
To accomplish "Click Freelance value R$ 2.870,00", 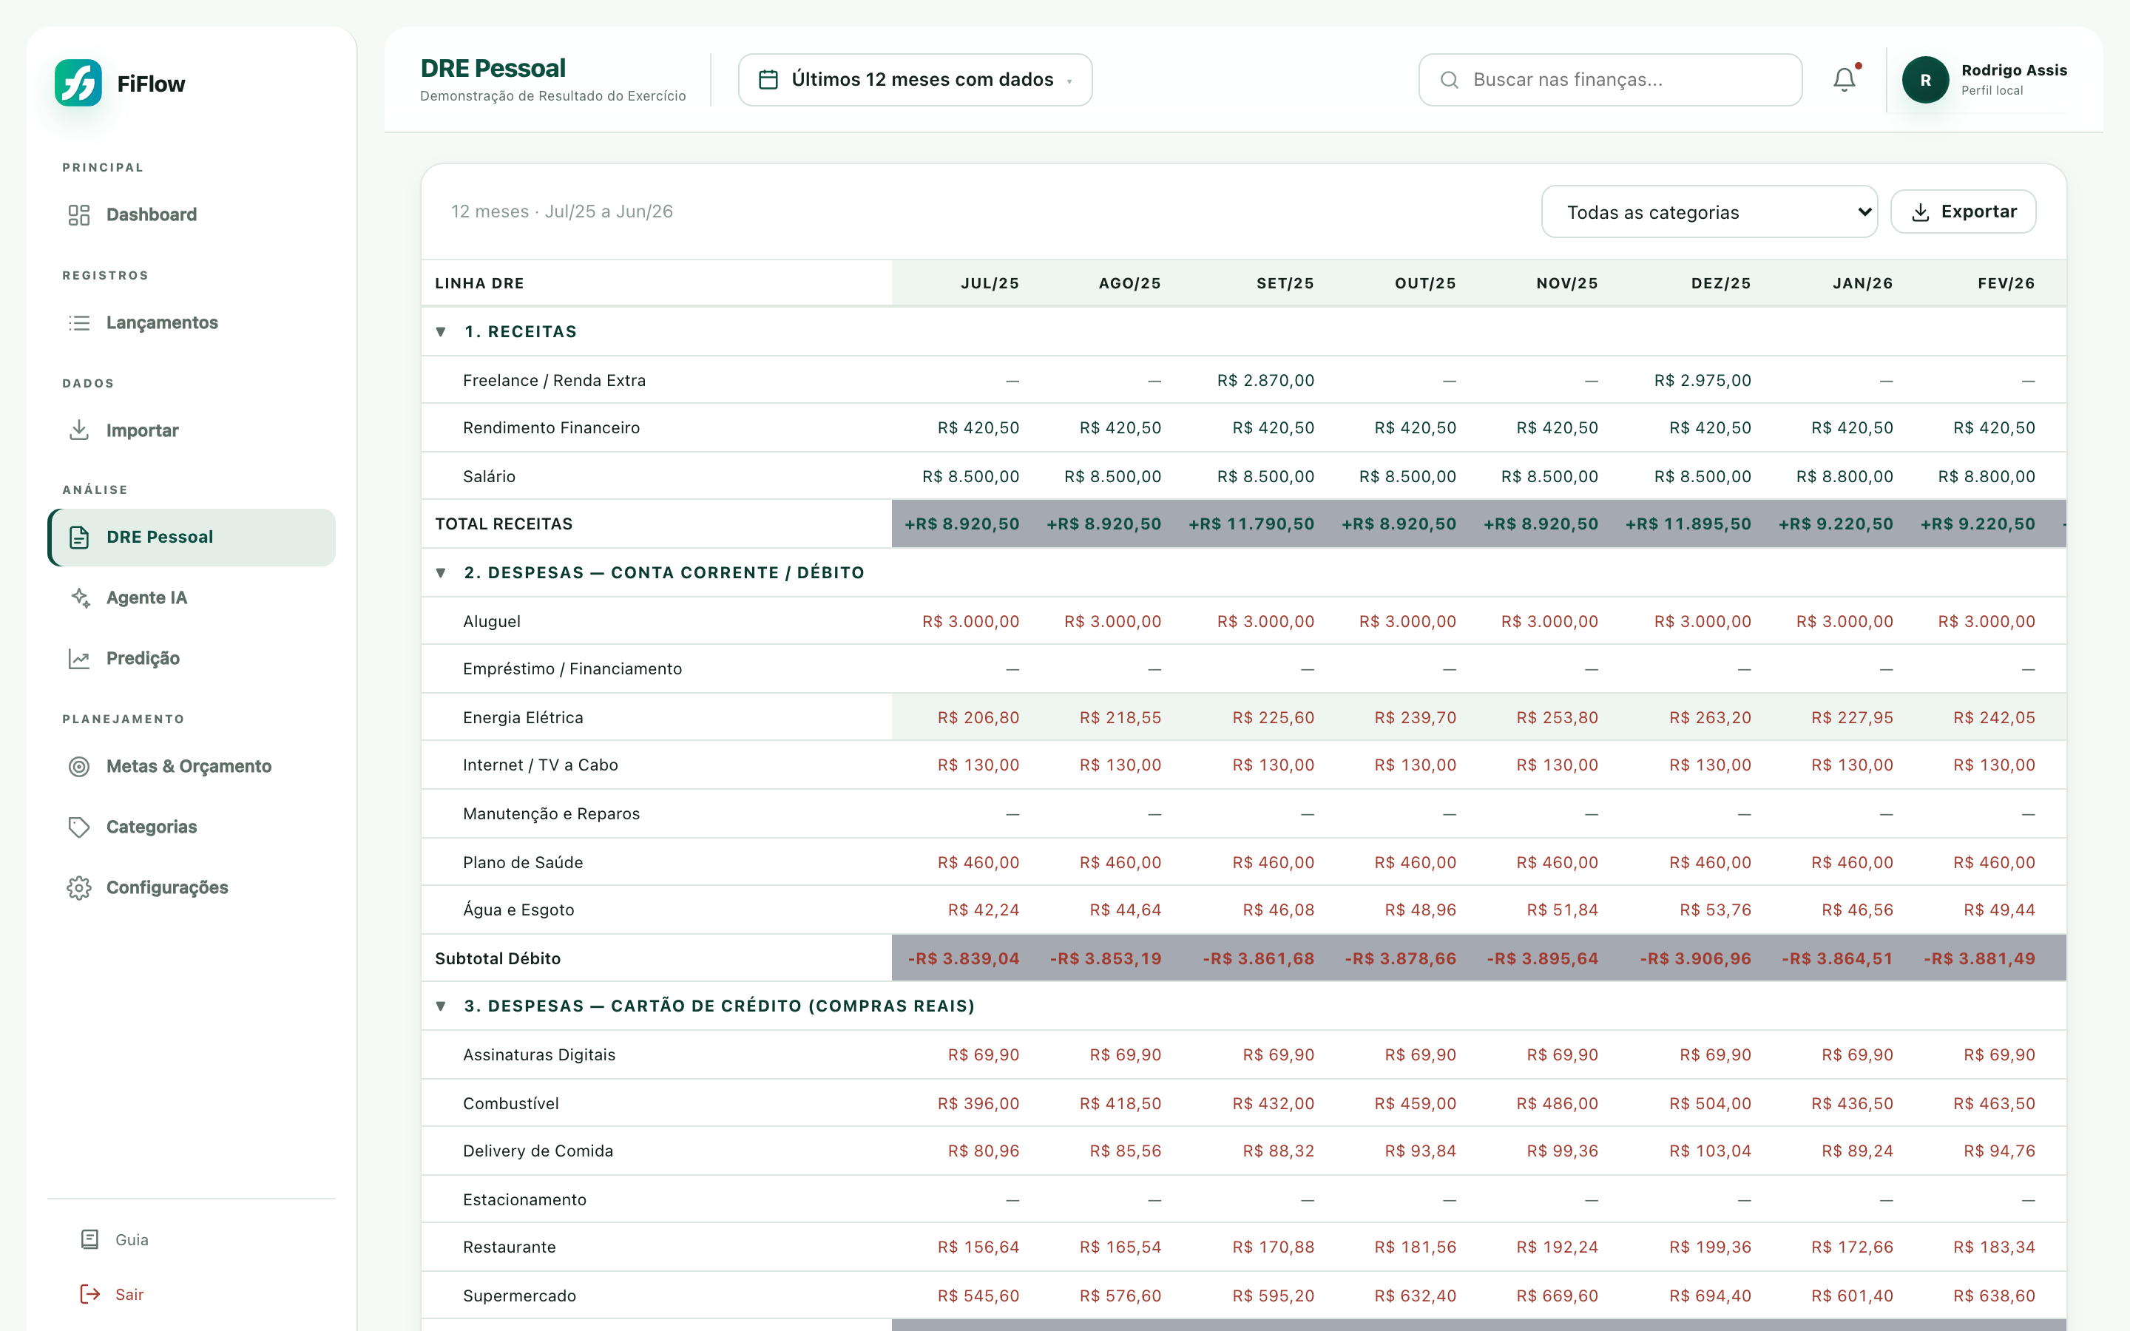I will [1265, 380].
